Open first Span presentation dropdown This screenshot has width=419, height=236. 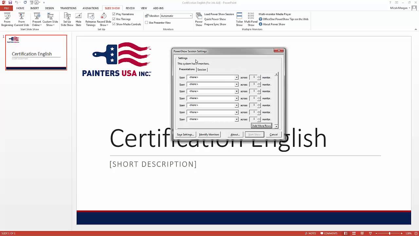click(x=236, y=77)
